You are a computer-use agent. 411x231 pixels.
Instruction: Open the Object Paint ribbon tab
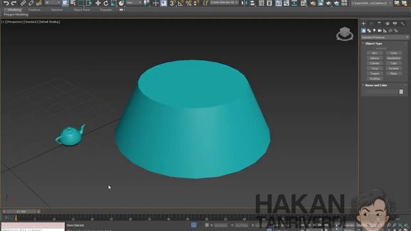tap(82, 10)
